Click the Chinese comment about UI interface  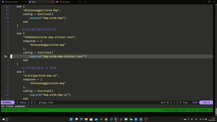36,68
